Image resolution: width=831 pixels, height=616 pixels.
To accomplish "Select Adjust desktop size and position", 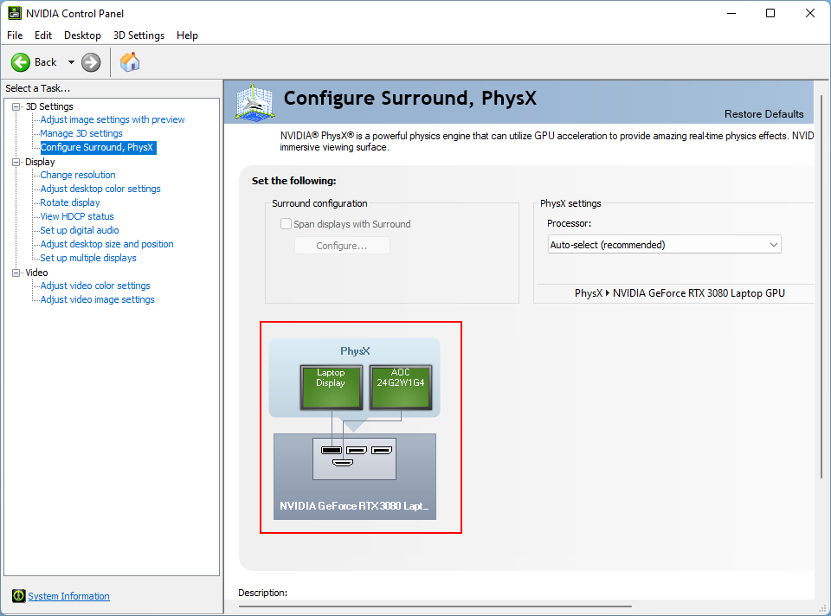I will coord(107,244).
